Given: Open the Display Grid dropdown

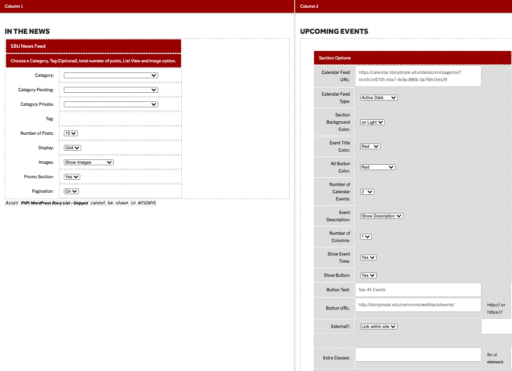Looking at the screenshot, I should point(72,148).
